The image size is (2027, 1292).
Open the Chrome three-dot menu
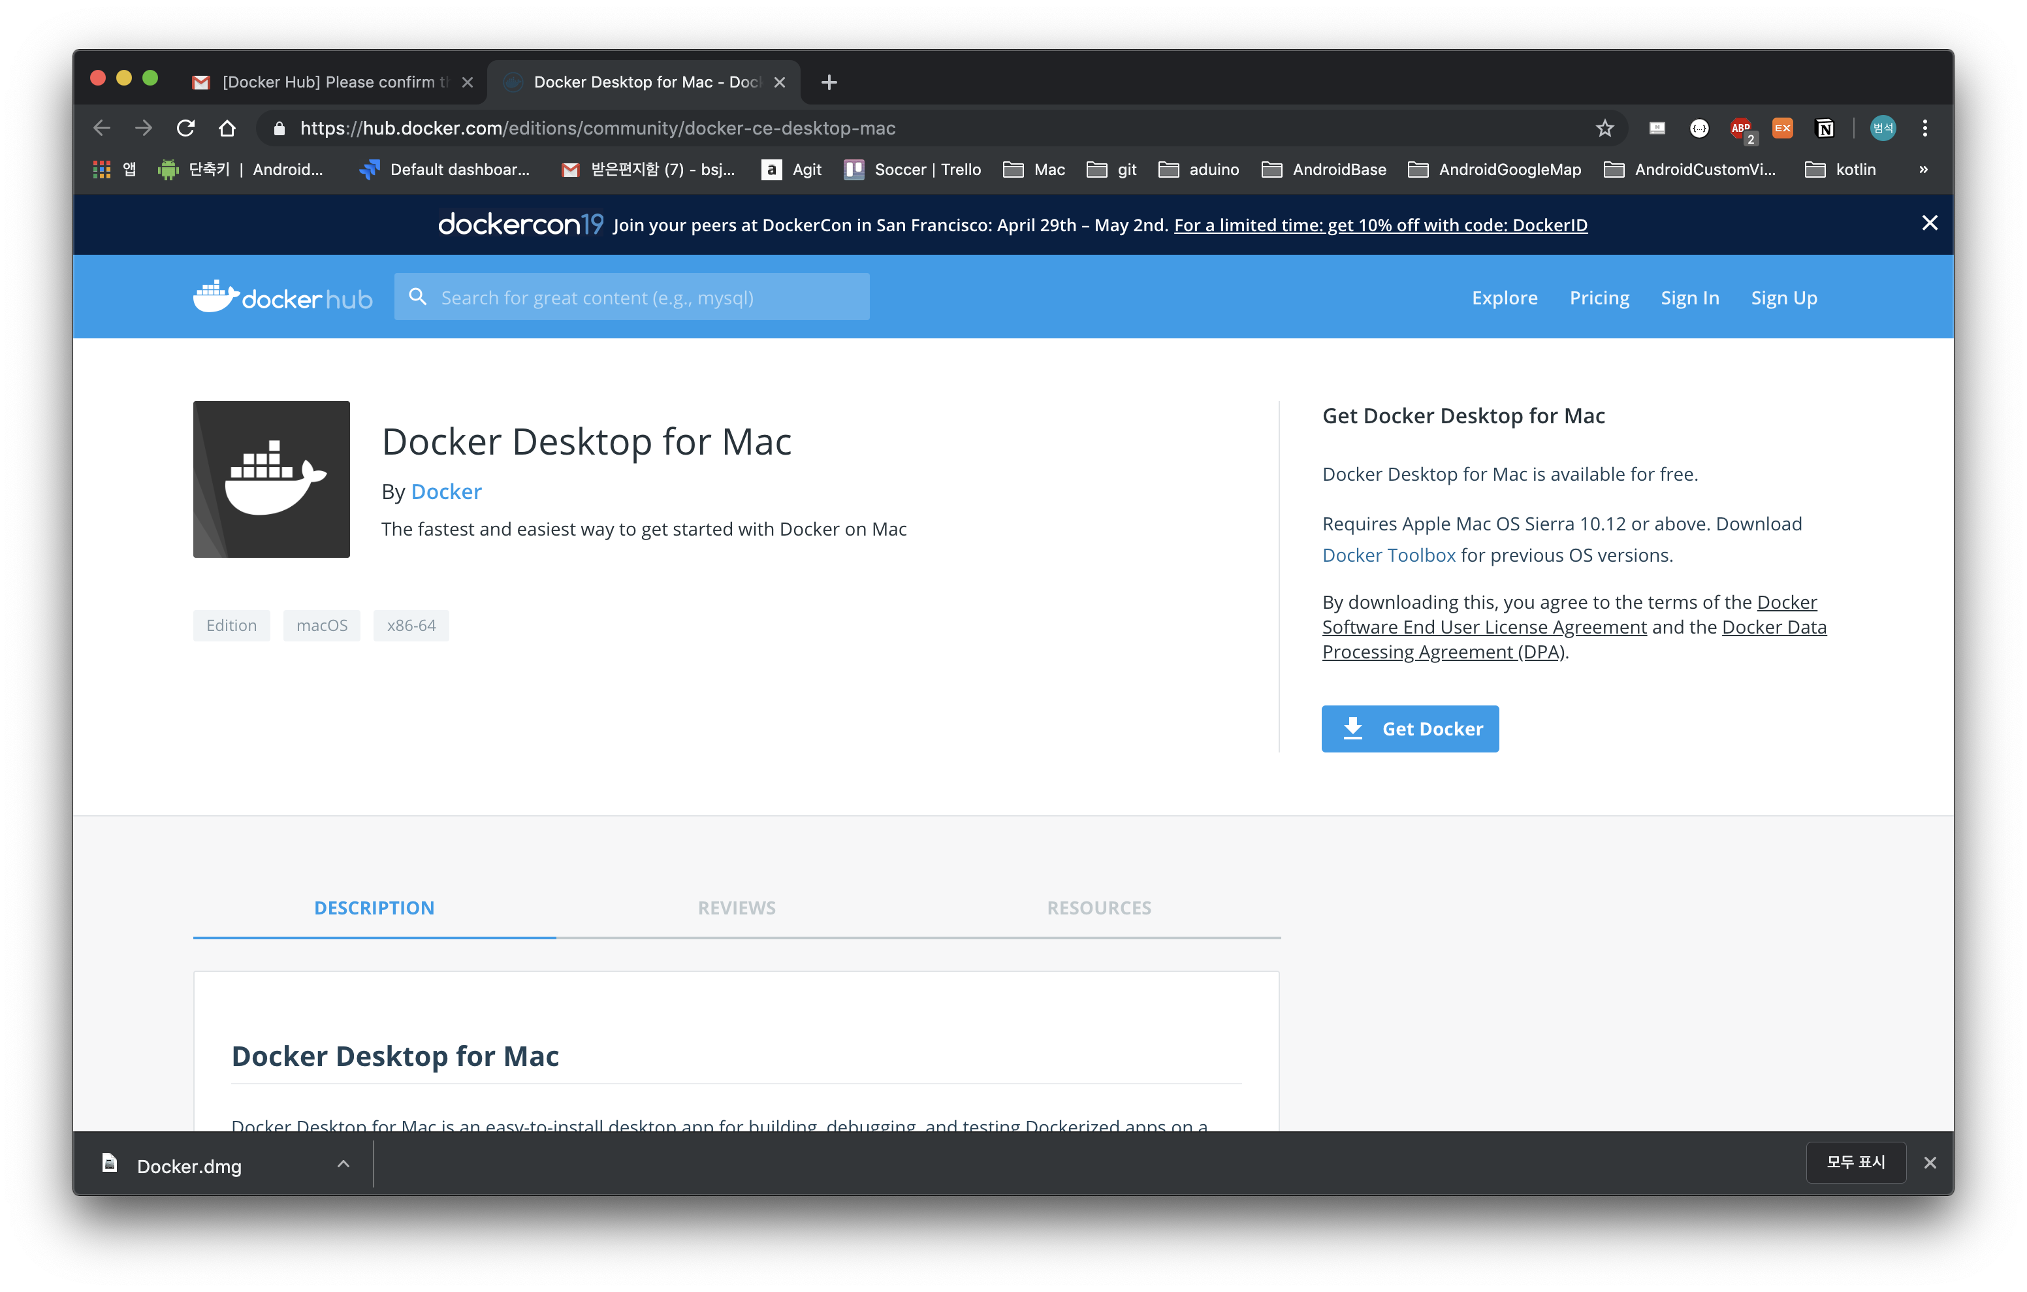pyautogui.click(x=1924, y=128)
